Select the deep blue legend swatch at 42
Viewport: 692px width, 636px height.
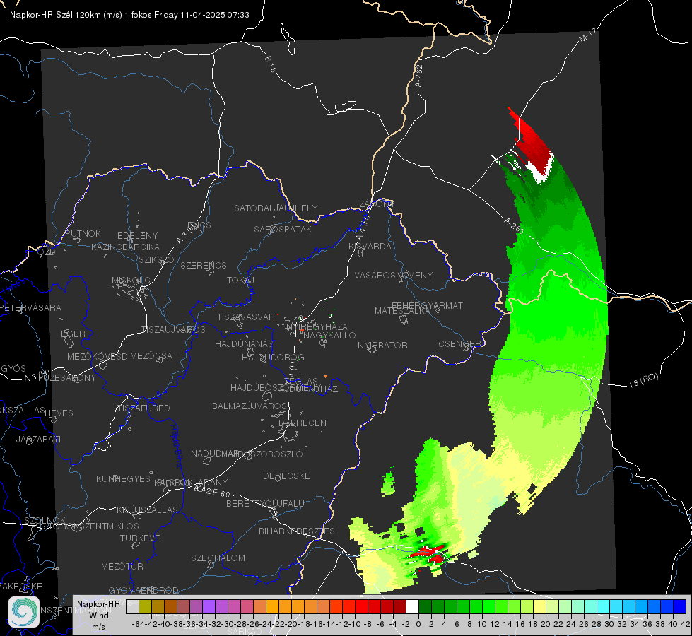[x=680, y=606]
